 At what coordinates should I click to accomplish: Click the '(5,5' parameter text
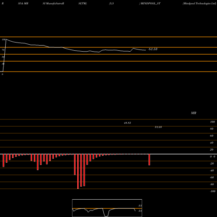point(112,3)
